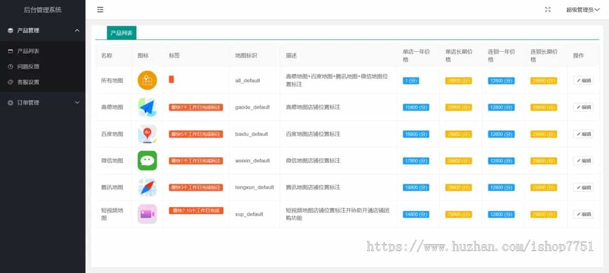Click the 百度地图 pin icon
609x273 pixels.
[147, 134]
